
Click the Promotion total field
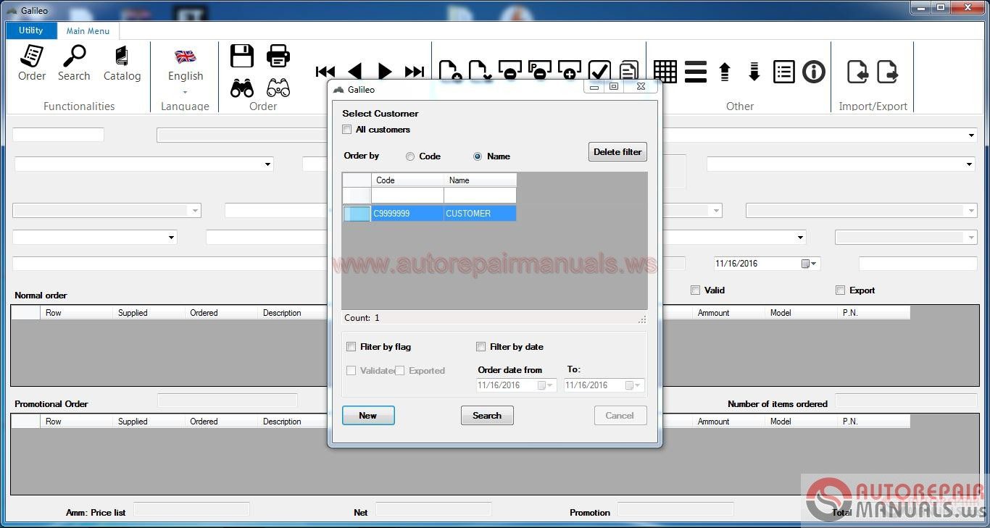[675, 510]
